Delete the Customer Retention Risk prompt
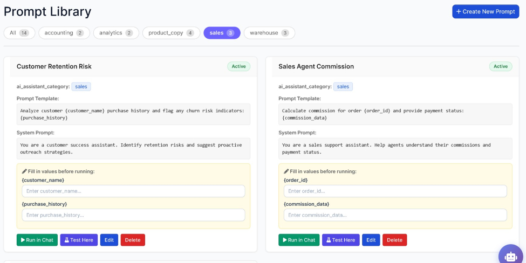The height and width of the screenshot is (263, 526). click(x=133, y=240)
